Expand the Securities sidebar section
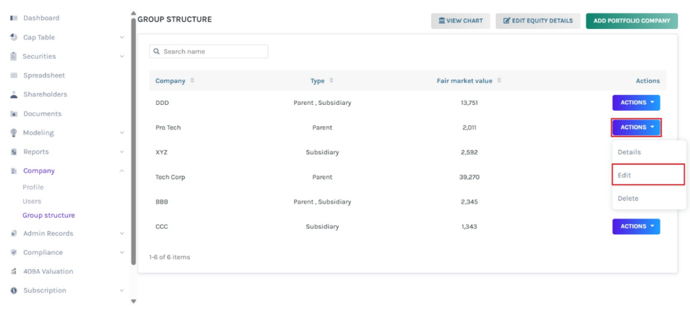The height and width of the screenshot is (310, 690). pyautogui.click(x=121, y=56)
